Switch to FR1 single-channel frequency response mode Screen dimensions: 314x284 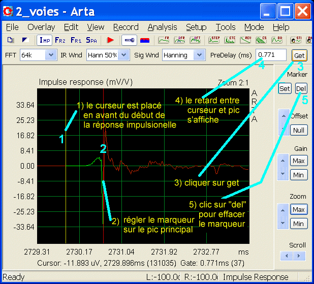pyautogui.click(x=76, y=40)
